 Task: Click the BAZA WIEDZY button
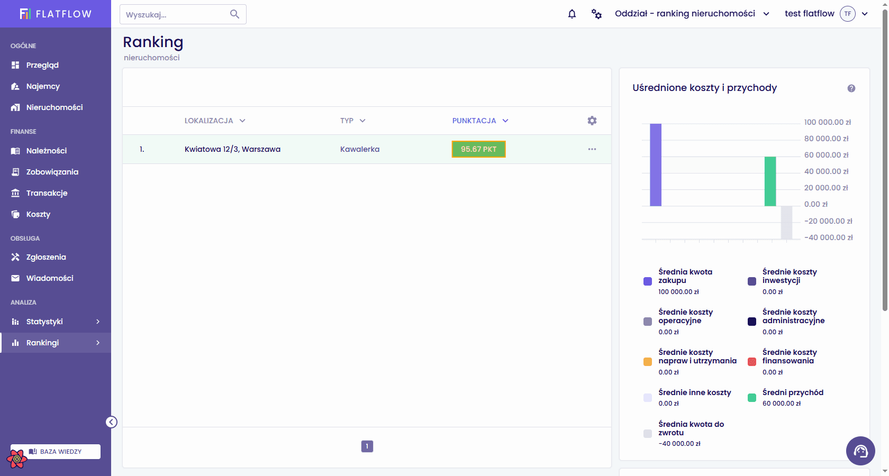click(56, 452)
